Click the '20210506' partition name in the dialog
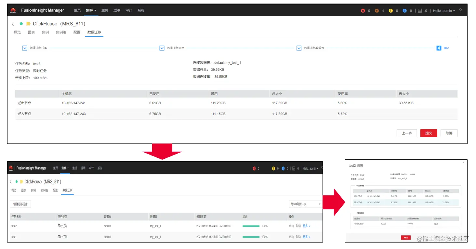476x249 pixels. pyautogui.click(x=360, y=224)
